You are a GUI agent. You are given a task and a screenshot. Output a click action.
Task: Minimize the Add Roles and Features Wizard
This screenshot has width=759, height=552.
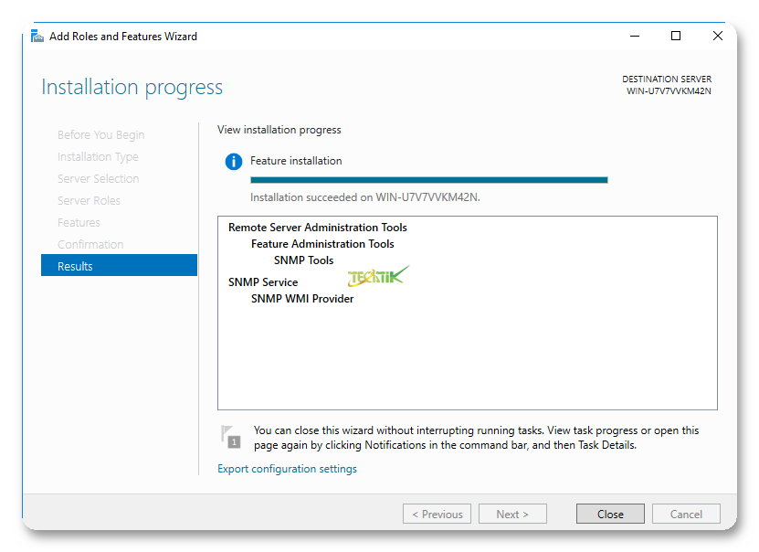click(634, 37)
